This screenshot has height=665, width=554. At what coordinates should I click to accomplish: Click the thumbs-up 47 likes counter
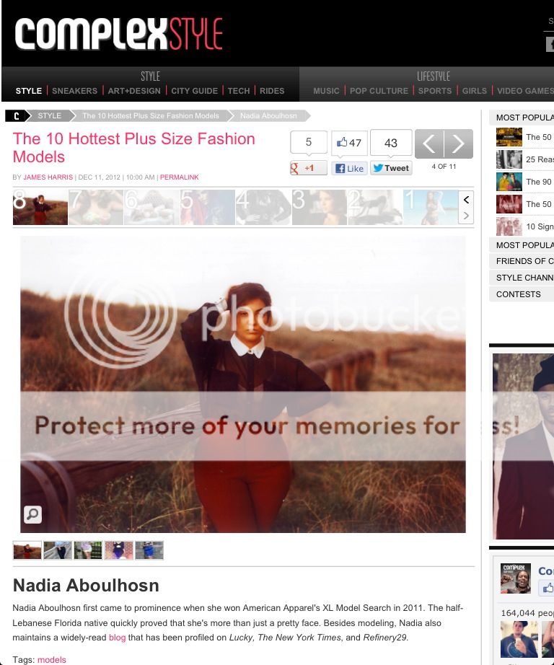tap(349, 143)
